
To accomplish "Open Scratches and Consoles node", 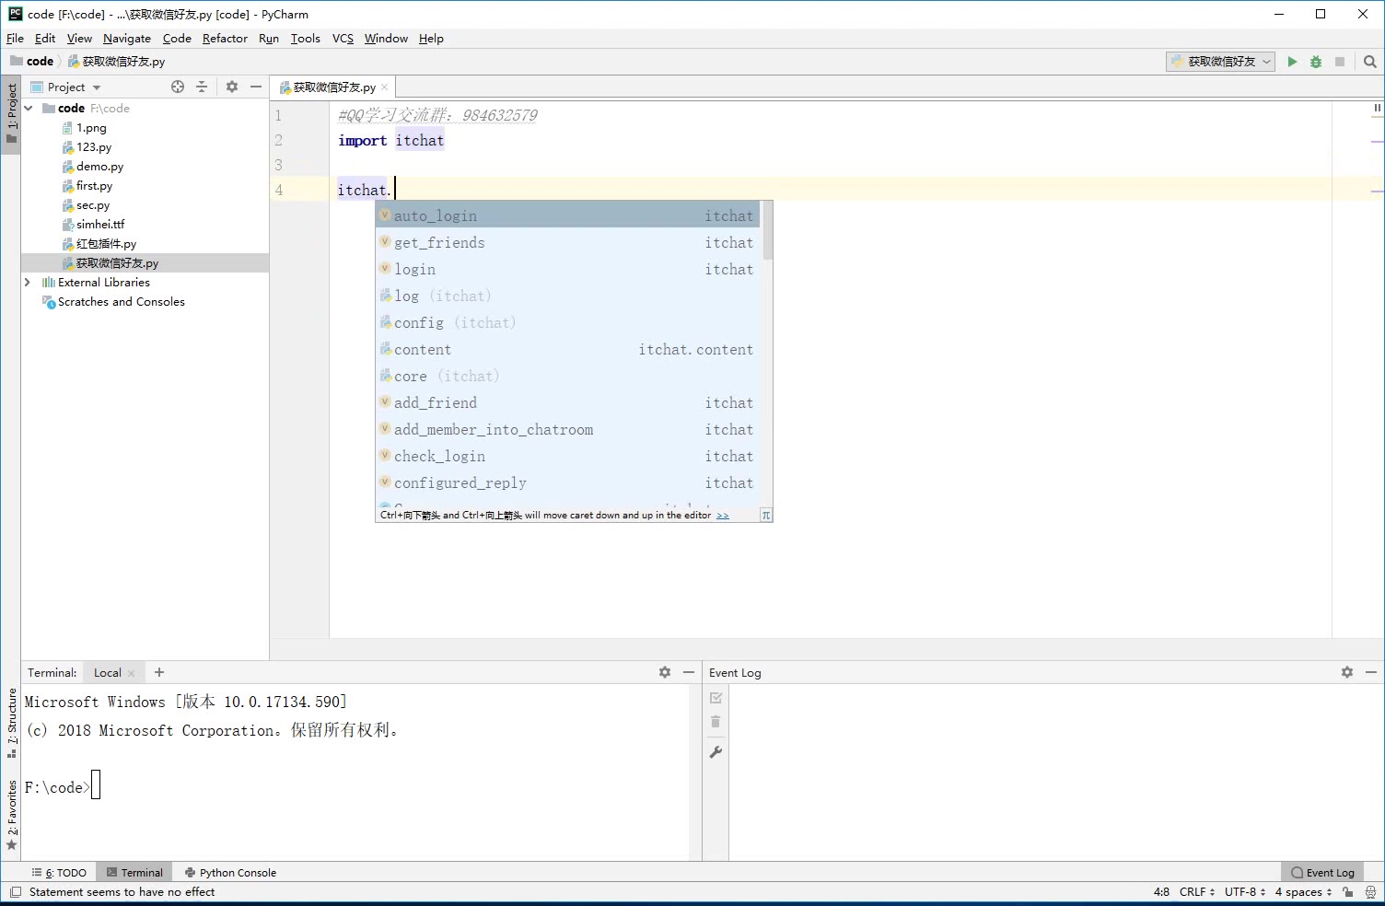I will (121, 302).
